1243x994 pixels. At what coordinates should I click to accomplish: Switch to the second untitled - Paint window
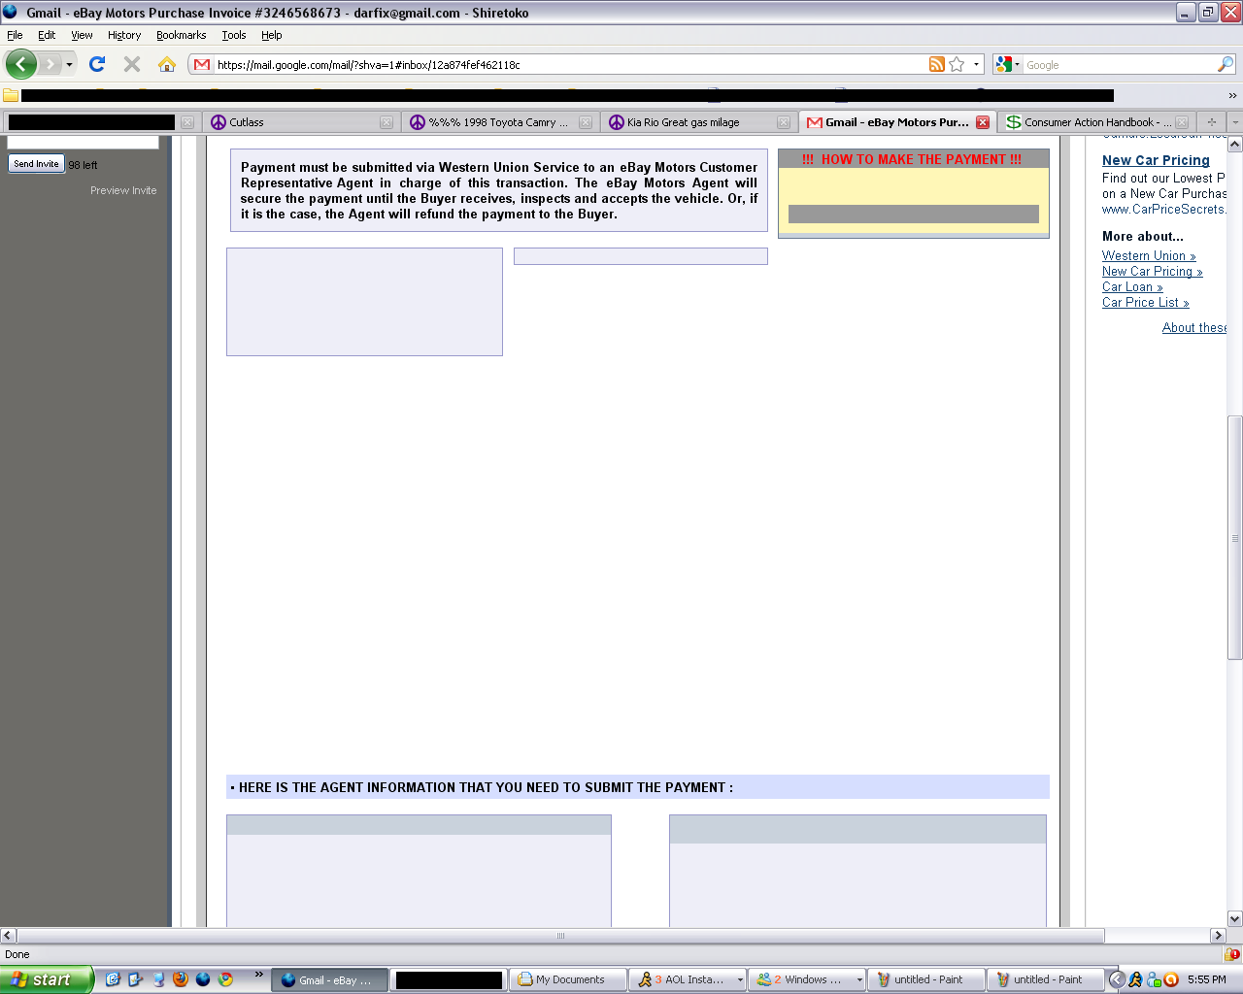pos(1046,979)
